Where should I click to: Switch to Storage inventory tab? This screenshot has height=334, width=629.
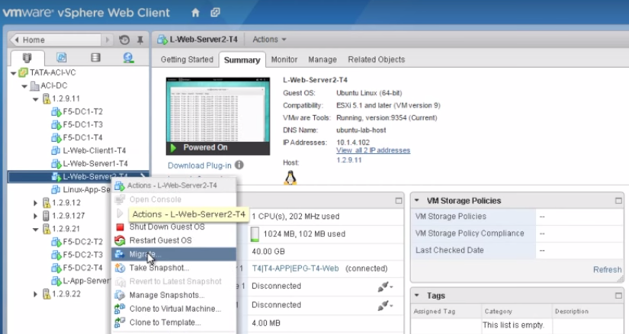click(x=95, y=57)
